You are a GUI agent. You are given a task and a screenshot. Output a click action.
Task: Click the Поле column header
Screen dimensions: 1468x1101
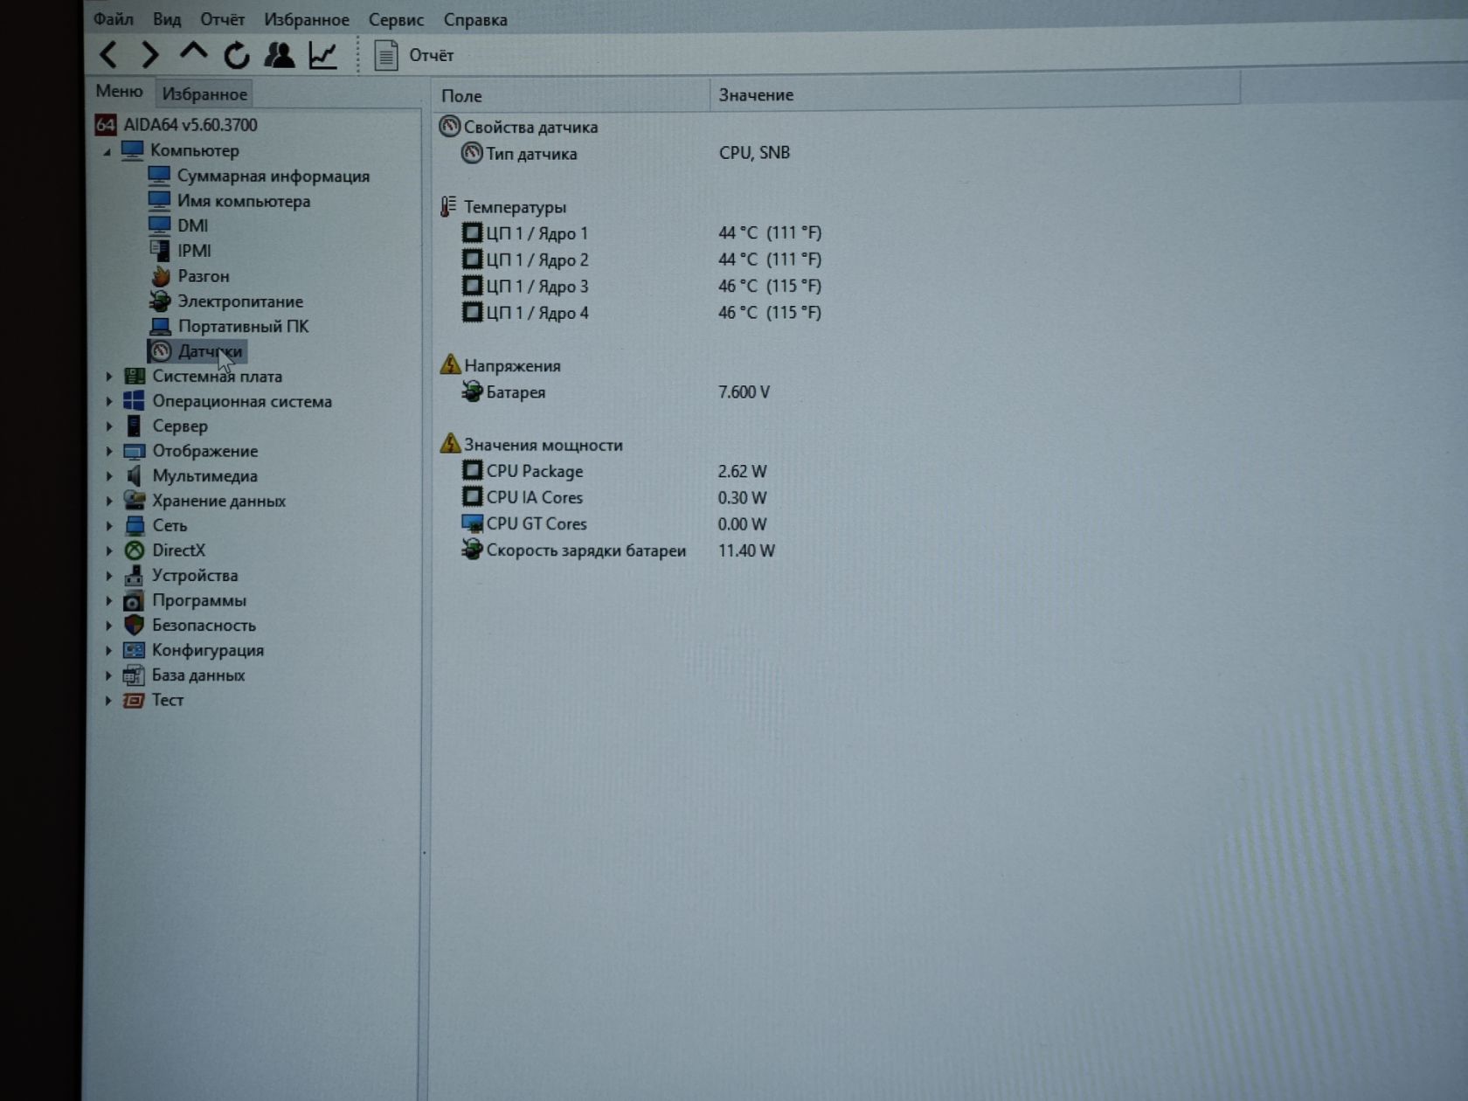(x=571, y=95)
